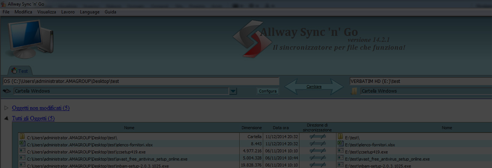Click the sync direction icon for elenco-fornitori.xlsx
Screen dimensions: 492x168
click(x=317, y=144)
